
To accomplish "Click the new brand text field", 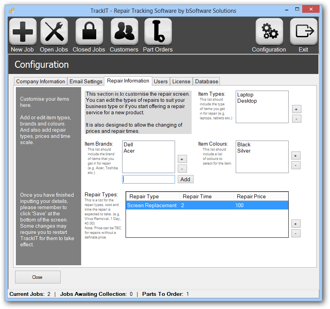I will [x=149, y=179].
